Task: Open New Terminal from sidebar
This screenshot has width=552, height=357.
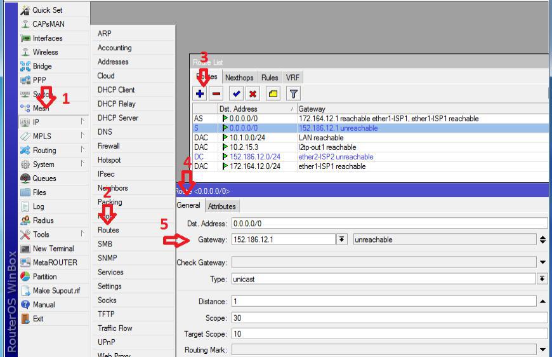Action: coord(53,248)
